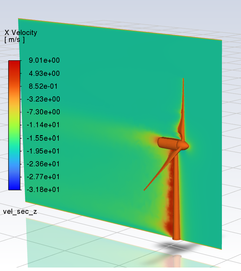Click the -2.36e+01 legend value
This screenshot has height=271, width=241.
[43, 164]
